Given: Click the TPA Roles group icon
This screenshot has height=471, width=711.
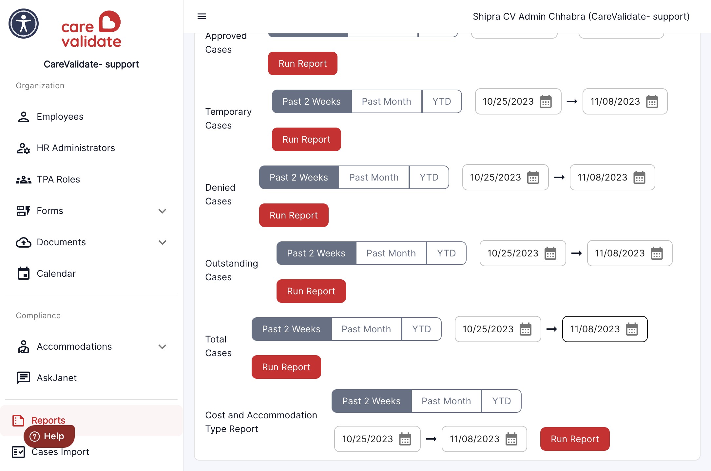Looking at the screenshot, I should click(x=23, y=180).
